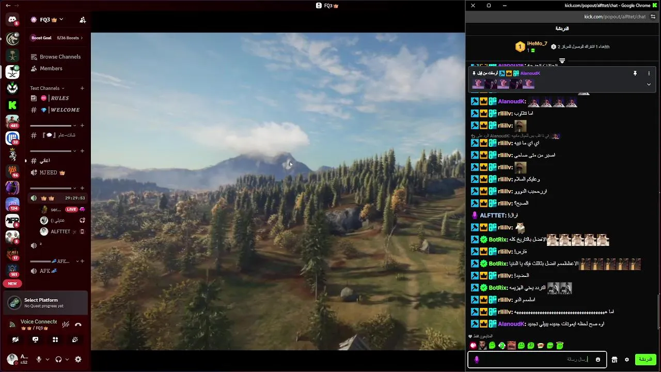The height and width of the screenshot is (372, 661).
Task: Click the NEW pill in server list
Action: [x=12, y=284]
